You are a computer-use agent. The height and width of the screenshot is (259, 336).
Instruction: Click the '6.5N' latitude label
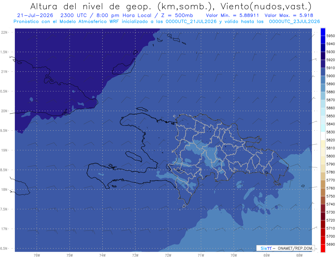(4, 248)
